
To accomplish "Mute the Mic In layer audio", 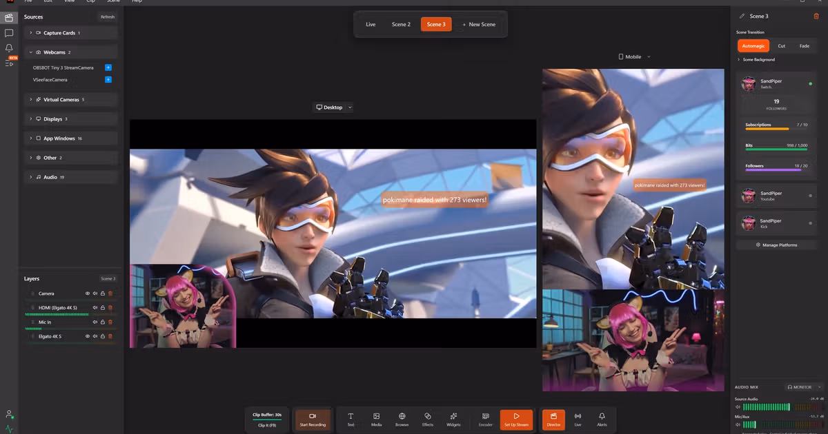I will tap(95, 322).
